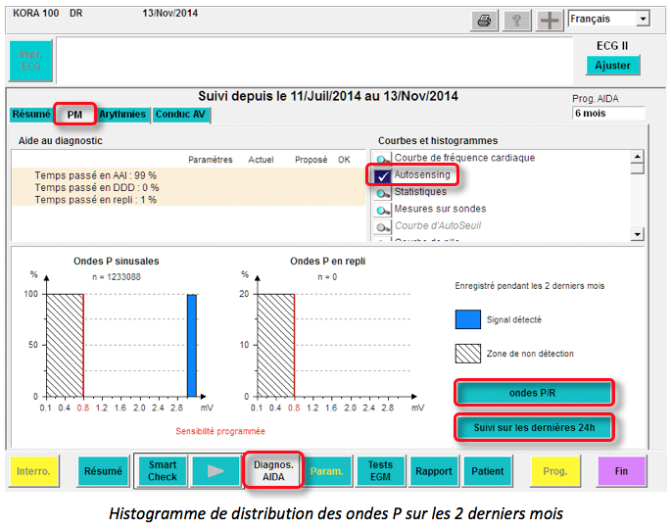Open the Conduc AV tab
The width and height of the screenshot is (671, 529).
click(x=181, y=115)
